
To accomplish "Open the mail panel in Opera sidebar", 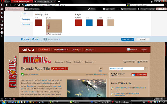I will pos(2,9).
